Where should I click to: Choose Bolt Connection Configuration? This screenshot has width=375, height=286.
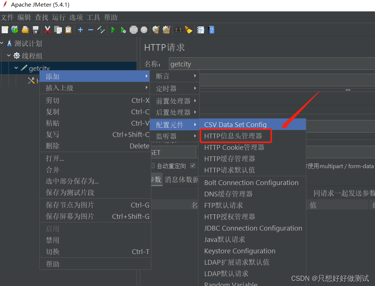(252, 182)
